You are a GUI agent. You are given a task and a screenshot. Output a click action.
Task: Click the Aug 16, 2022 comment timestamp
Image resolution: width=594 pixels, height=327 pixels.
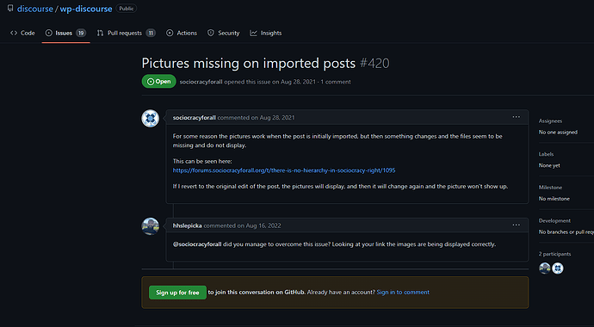coord(263,225)
